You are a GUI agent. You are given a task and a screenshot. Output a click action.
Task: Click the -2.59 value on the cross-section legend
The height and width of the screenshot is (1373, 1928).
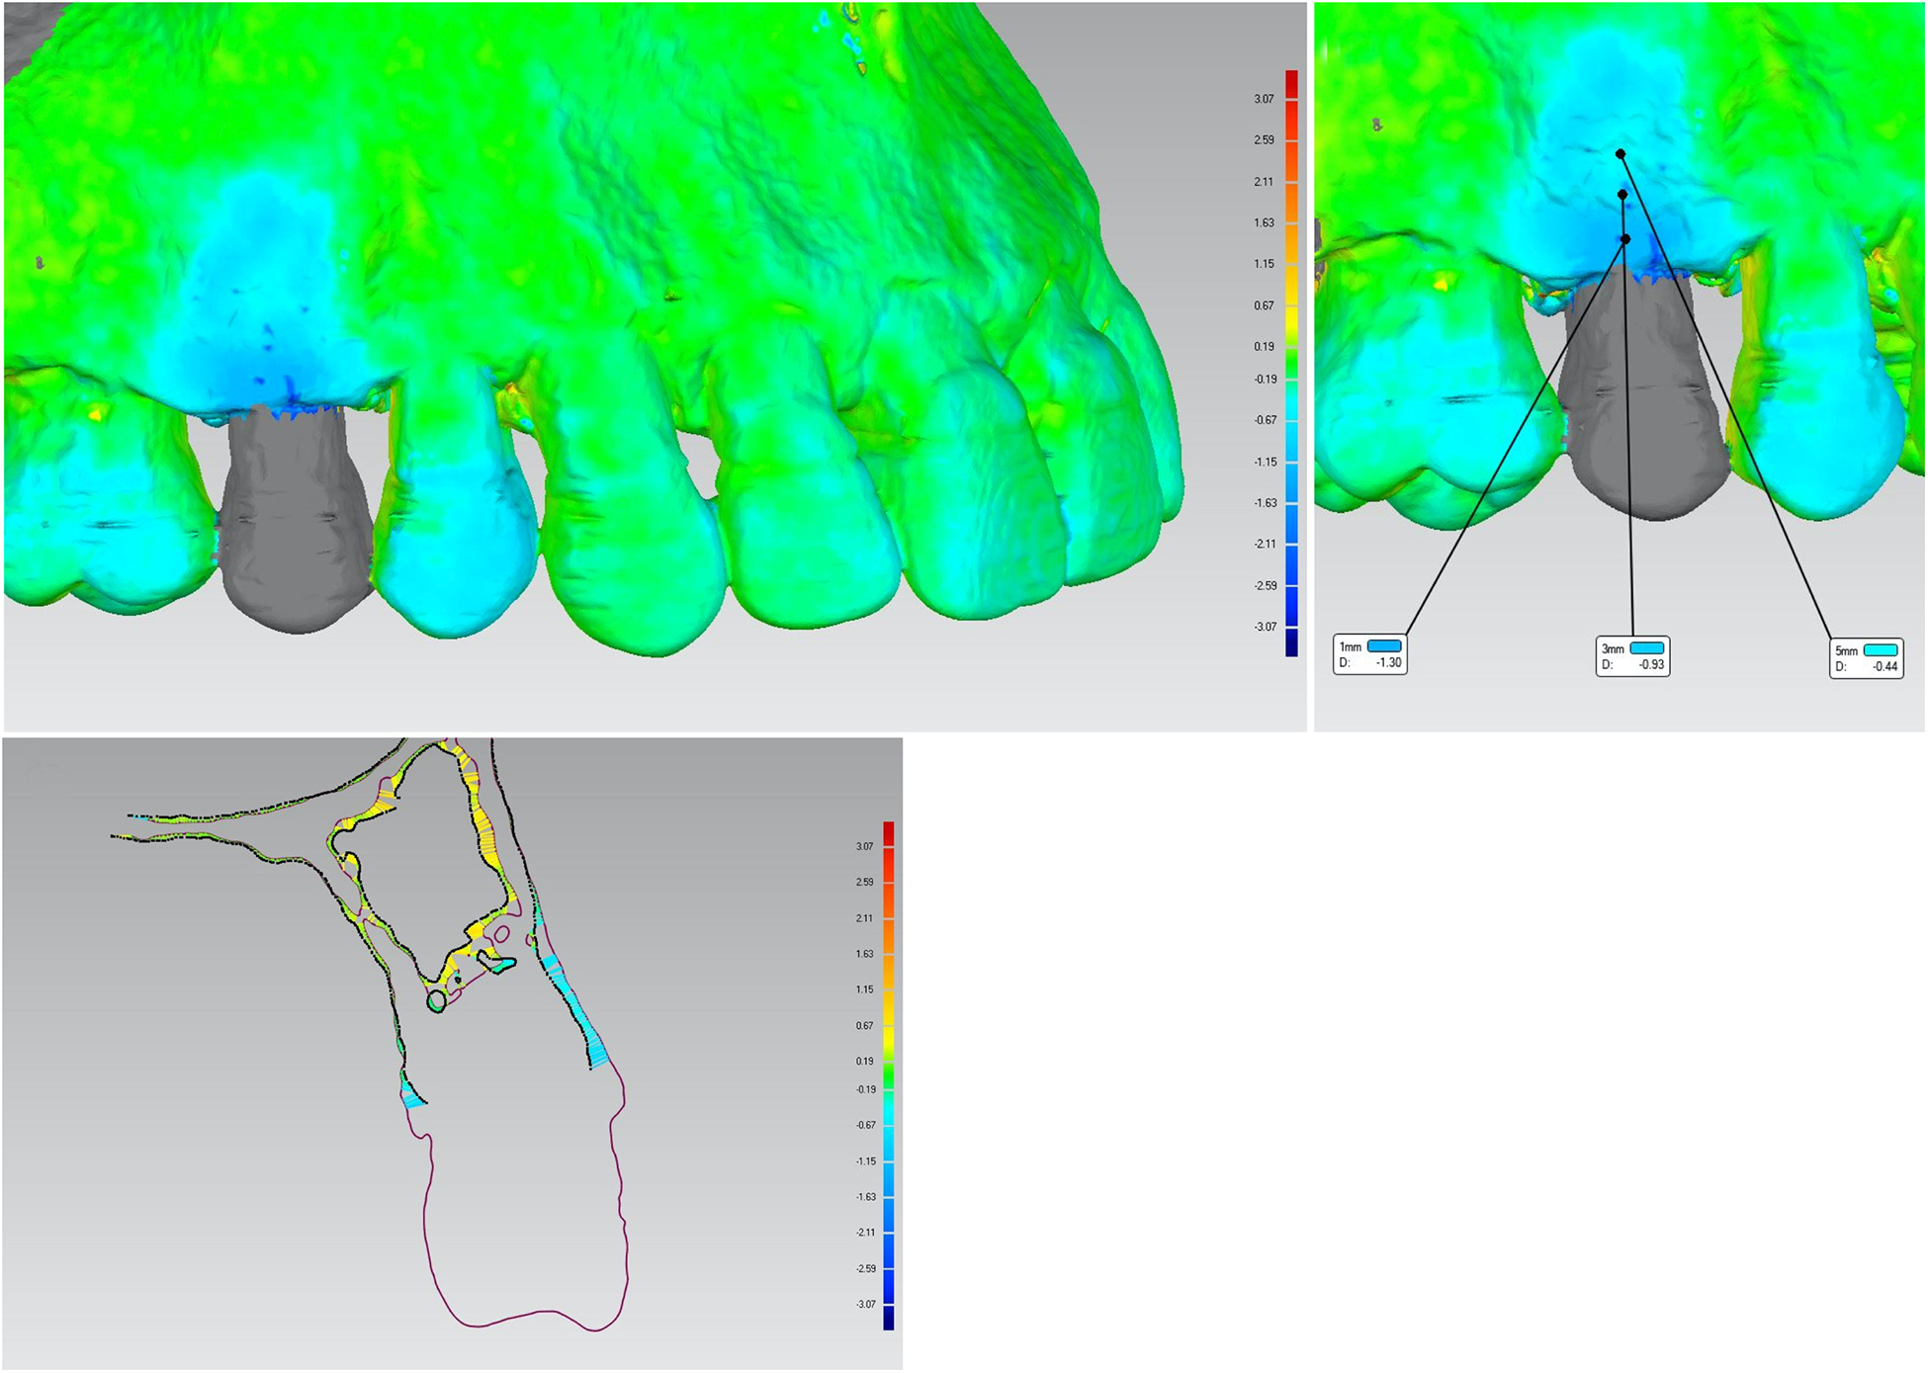(x=865, y=1269)
